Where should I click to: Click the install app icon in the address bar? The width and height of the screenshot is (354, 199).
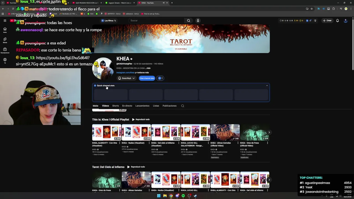307,9
